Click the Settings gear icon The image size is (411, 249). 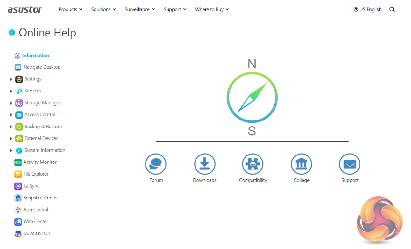[19, 79]
